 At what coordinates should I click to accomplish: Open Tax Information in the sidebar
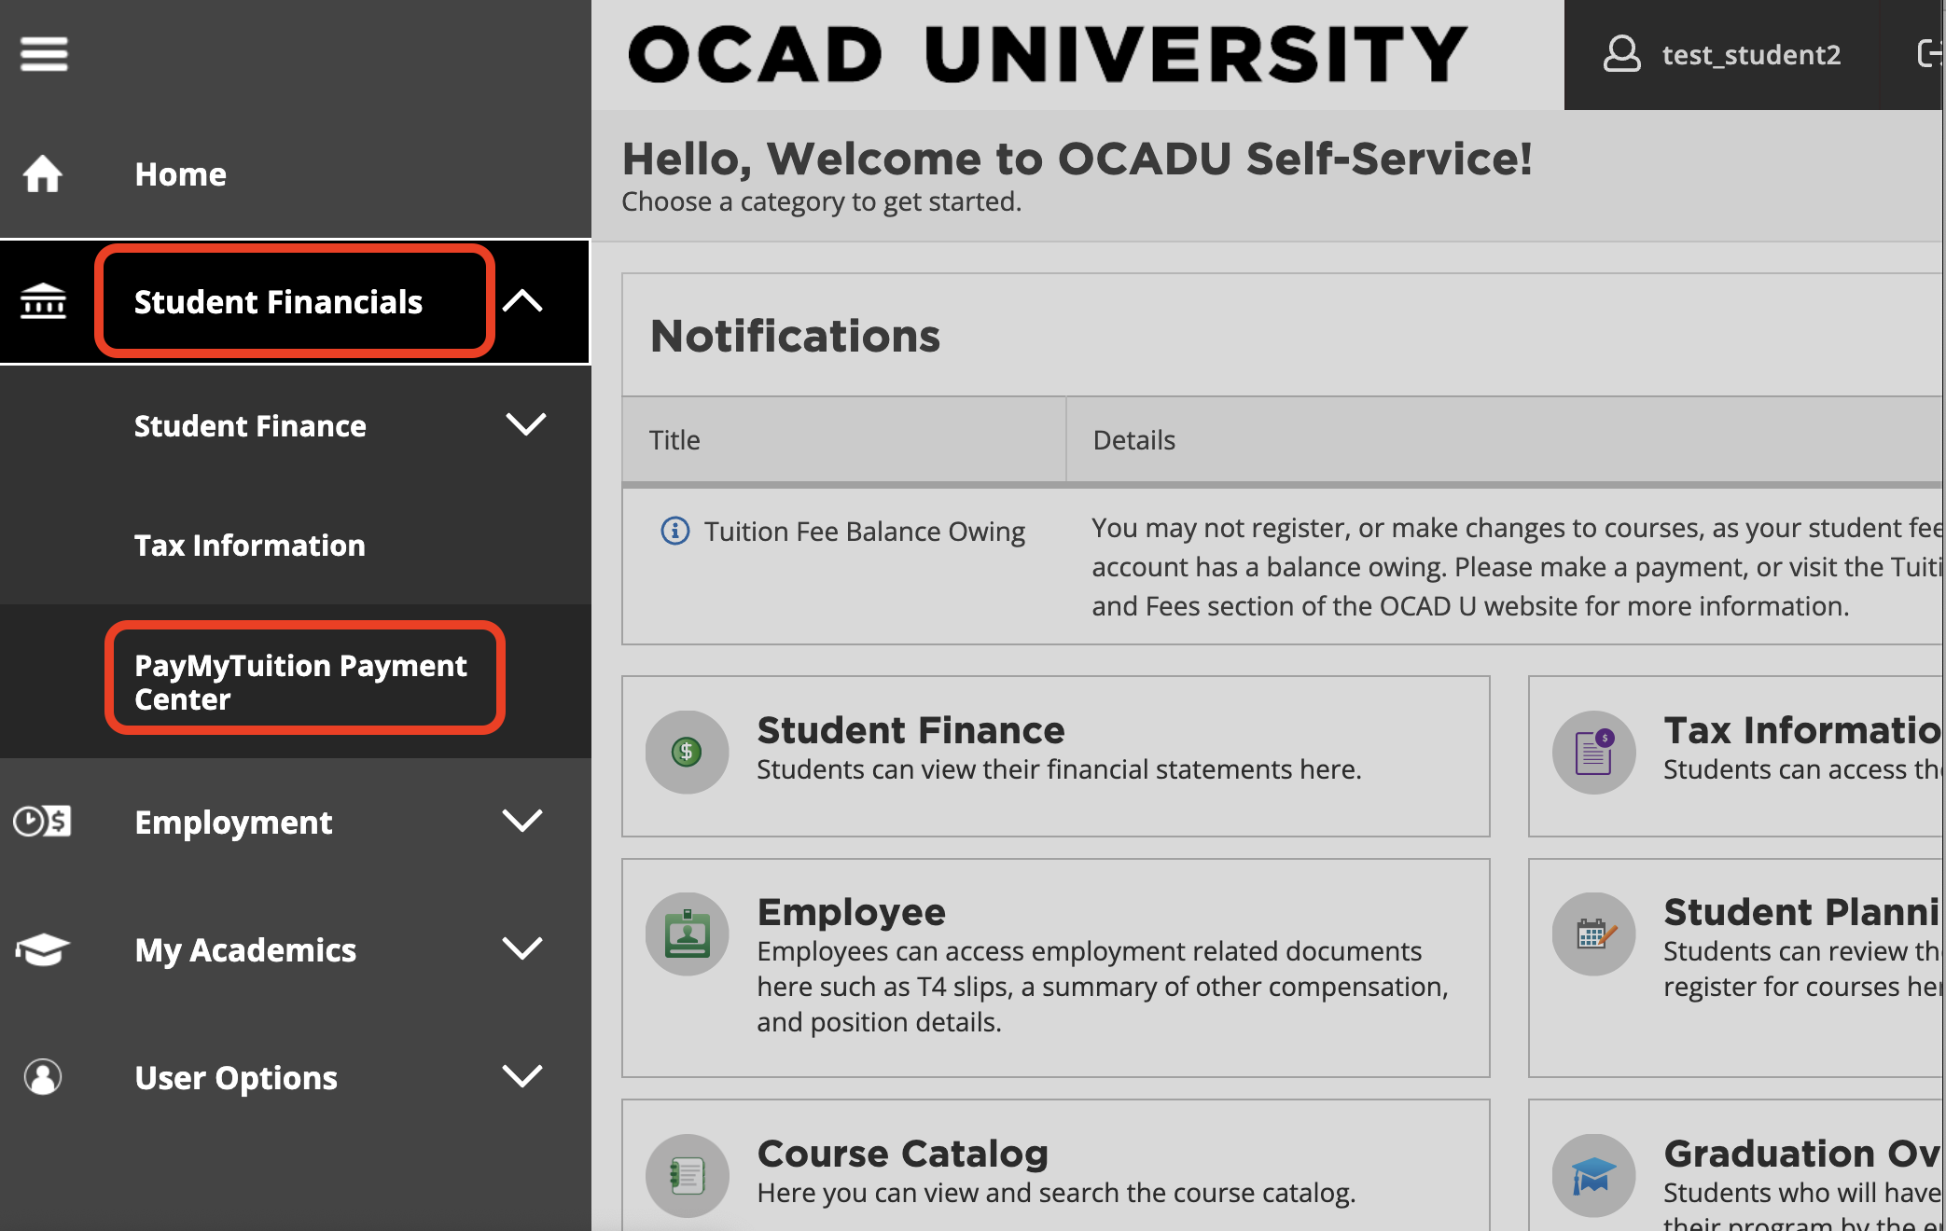pyautogui.click(x=250, y=546)
